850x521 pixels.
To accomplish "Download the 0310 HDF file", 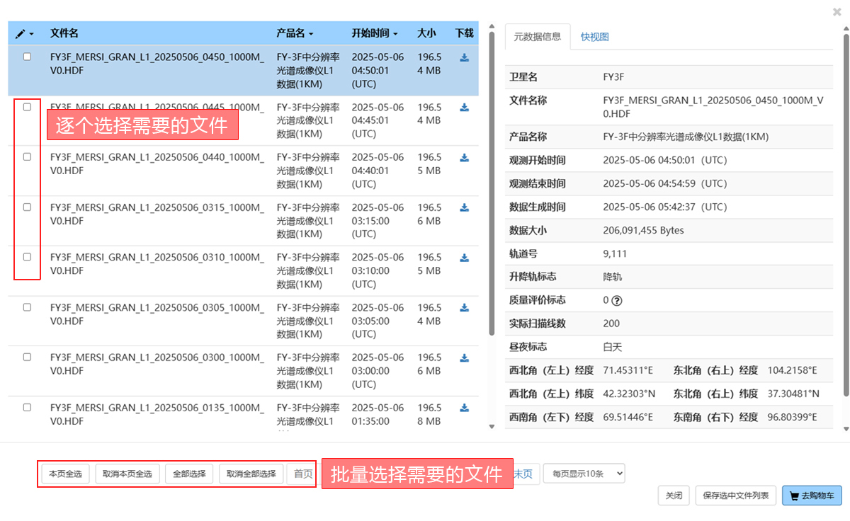I will click(464, 258).
